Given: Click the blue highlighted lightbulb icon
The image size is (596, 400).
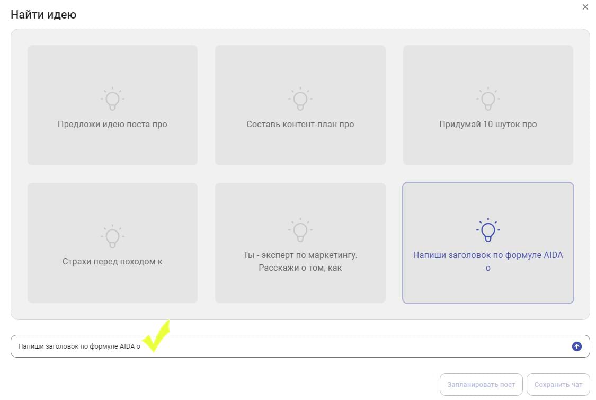Looking at the screenshot, I should coord(488,229).
